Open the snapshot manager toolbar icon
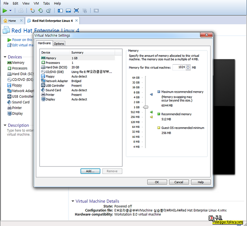 click(x=49, y=11)
